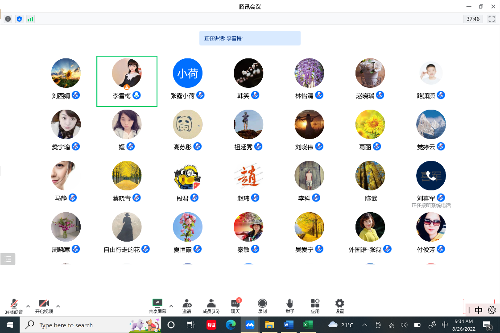Start recording with 录制
Viewport: 500px width, 333px height.
[x=262, y=306]
